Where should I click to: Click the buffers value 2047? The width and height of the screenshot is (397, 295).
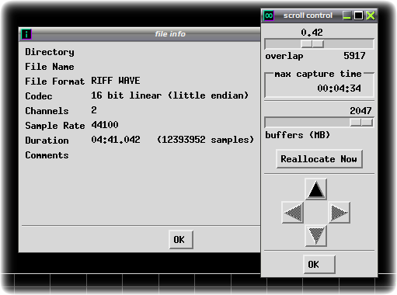click(360, 111)
